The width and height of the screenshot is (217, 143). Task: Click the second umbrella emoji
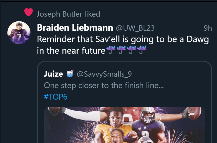pyautogui.click(x=121, y=50)
